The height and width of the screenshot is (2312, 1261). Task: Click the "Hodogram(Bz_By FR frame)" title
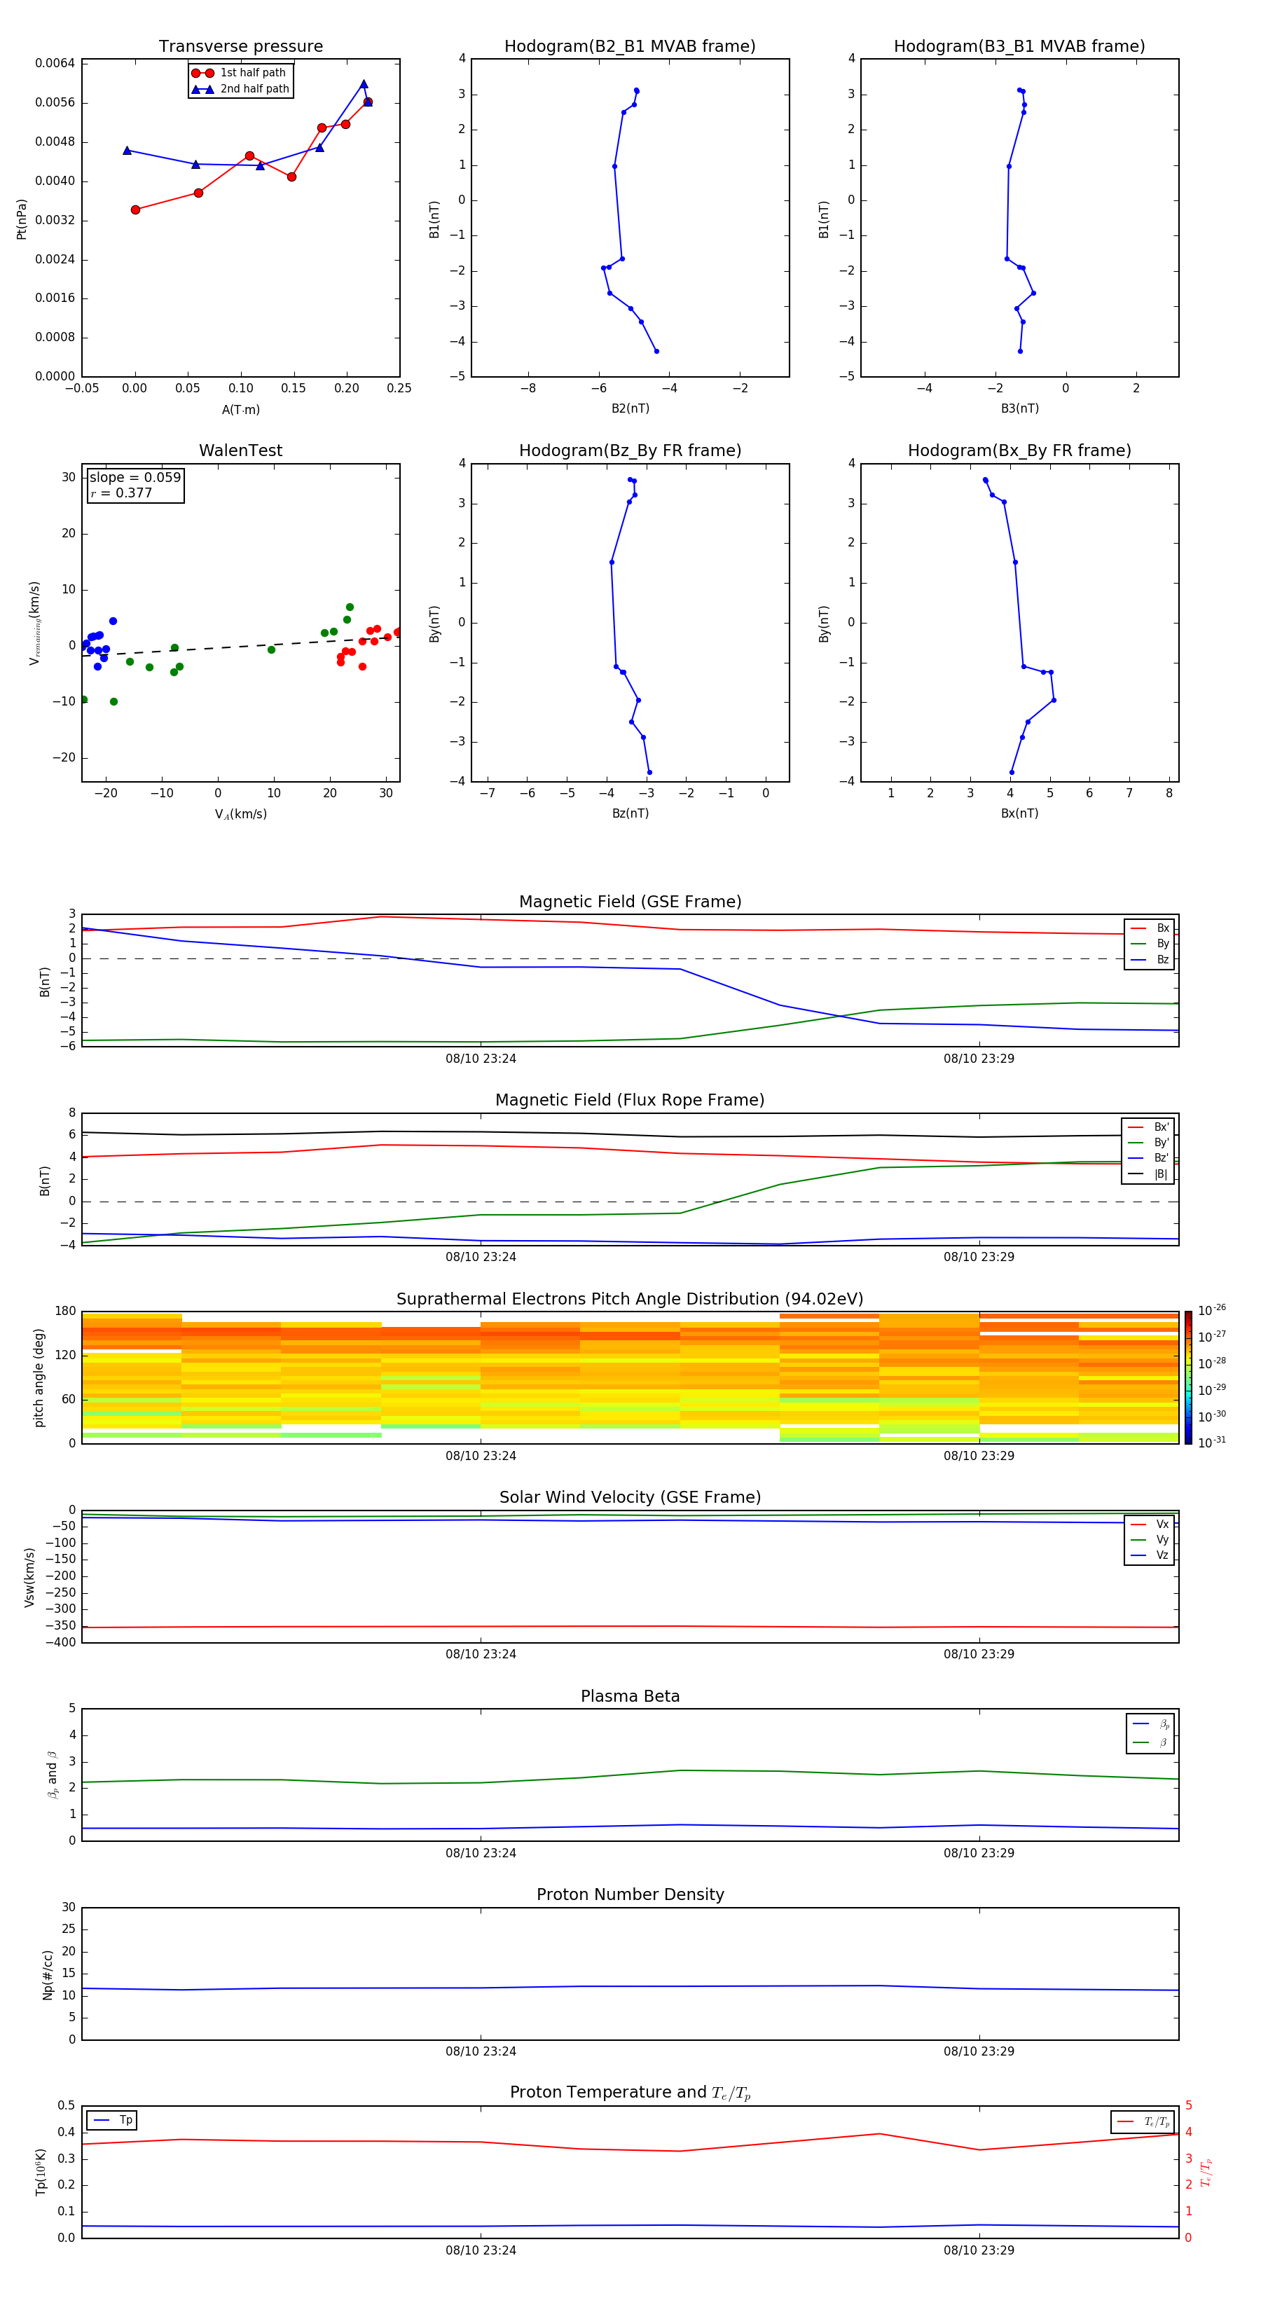(630, 450)
